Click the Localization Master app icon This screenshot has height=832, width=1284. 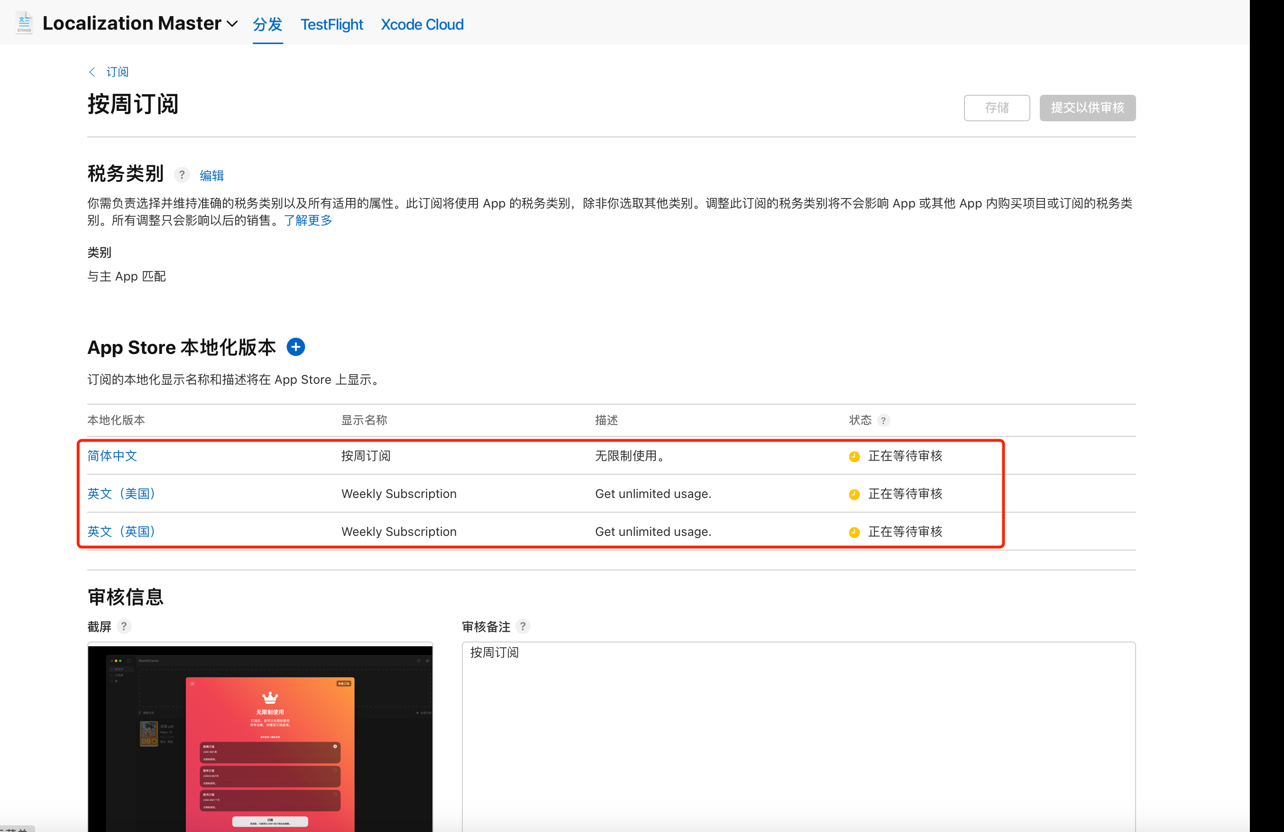click(24, 23)
